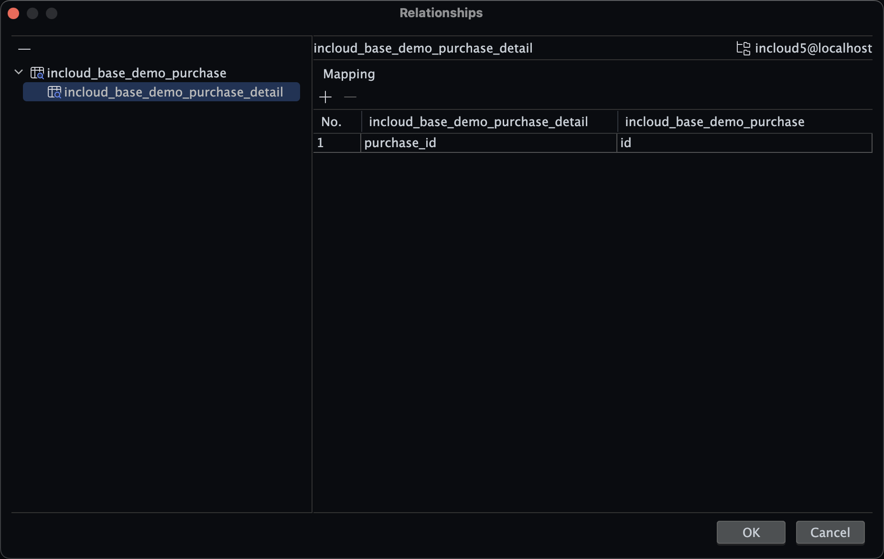Click the incloud_base_demo_purchase column header in mapping
This screenshot has height=559, width=884.
coord(714,122)
